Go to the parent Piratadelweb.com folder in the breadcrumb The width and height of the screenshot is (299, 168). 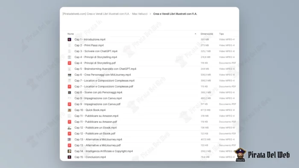105,14
